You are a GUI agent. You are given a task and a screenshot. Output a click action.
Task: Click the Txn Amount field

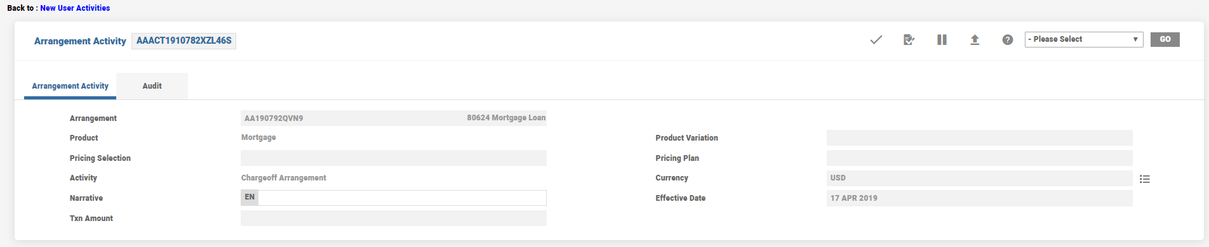[x=394, y=218]
